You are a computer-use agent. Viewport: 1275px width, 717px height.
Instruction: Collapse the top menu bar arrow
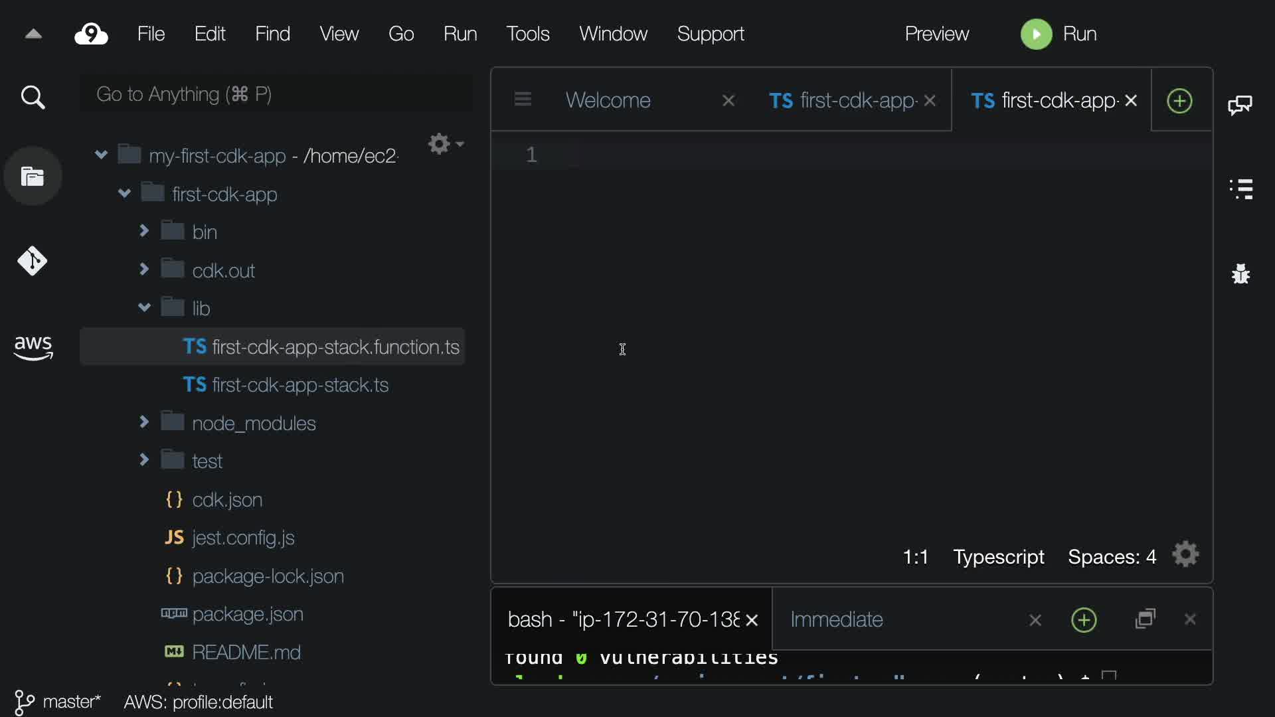coord(33,34)
